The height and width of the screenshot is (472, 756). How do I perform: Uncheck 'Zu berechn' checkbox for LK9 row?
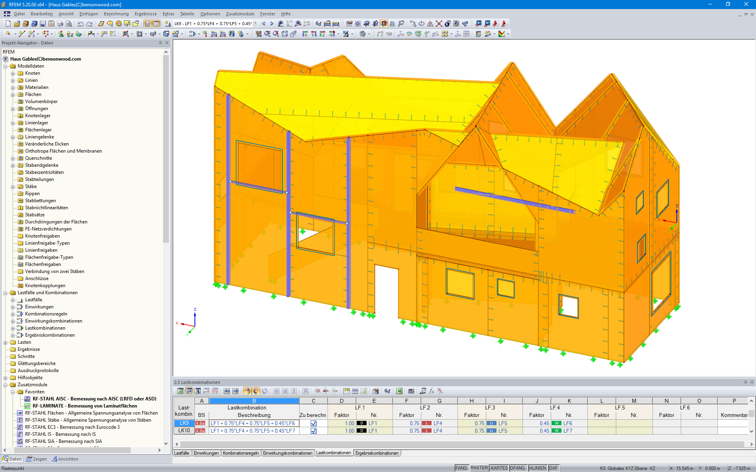point(313,424)
